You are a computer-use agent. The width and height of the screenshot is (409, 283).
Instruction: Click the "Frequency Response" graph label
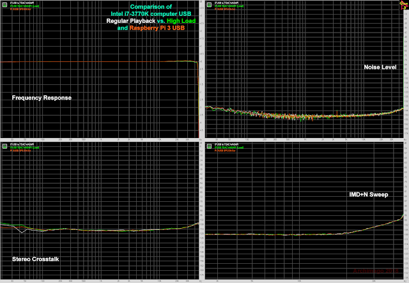tap(42, 98)
